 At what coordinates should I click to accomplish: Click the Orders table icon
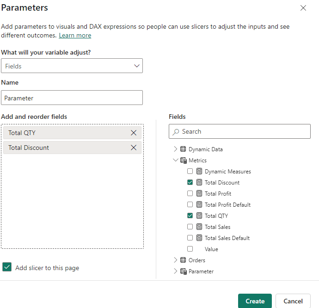coord(183,260)
